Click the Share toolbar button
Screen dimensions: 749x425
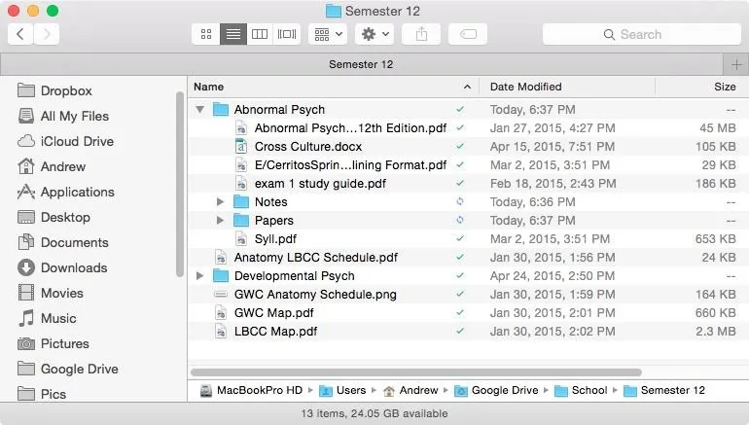tap(421, 34)
